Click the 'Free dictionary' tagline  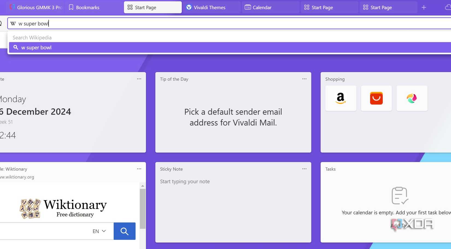point(75,215)
